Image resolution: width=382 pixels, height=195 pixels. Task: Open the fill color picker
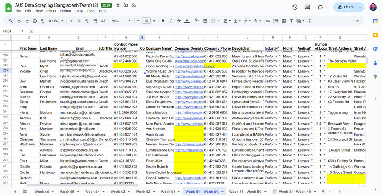197,21
